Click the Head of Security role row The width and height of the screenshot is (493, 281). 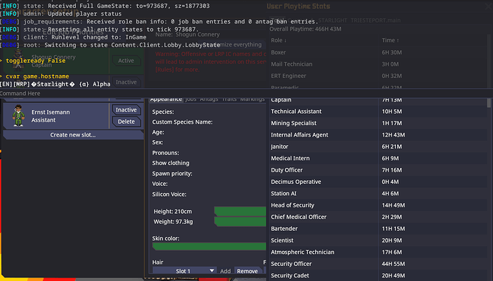pos(379,205)
